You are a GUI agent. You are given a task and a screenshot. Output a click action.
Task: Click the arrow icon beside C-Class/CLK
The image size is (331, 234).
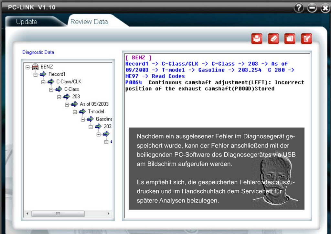coord(51,81)
